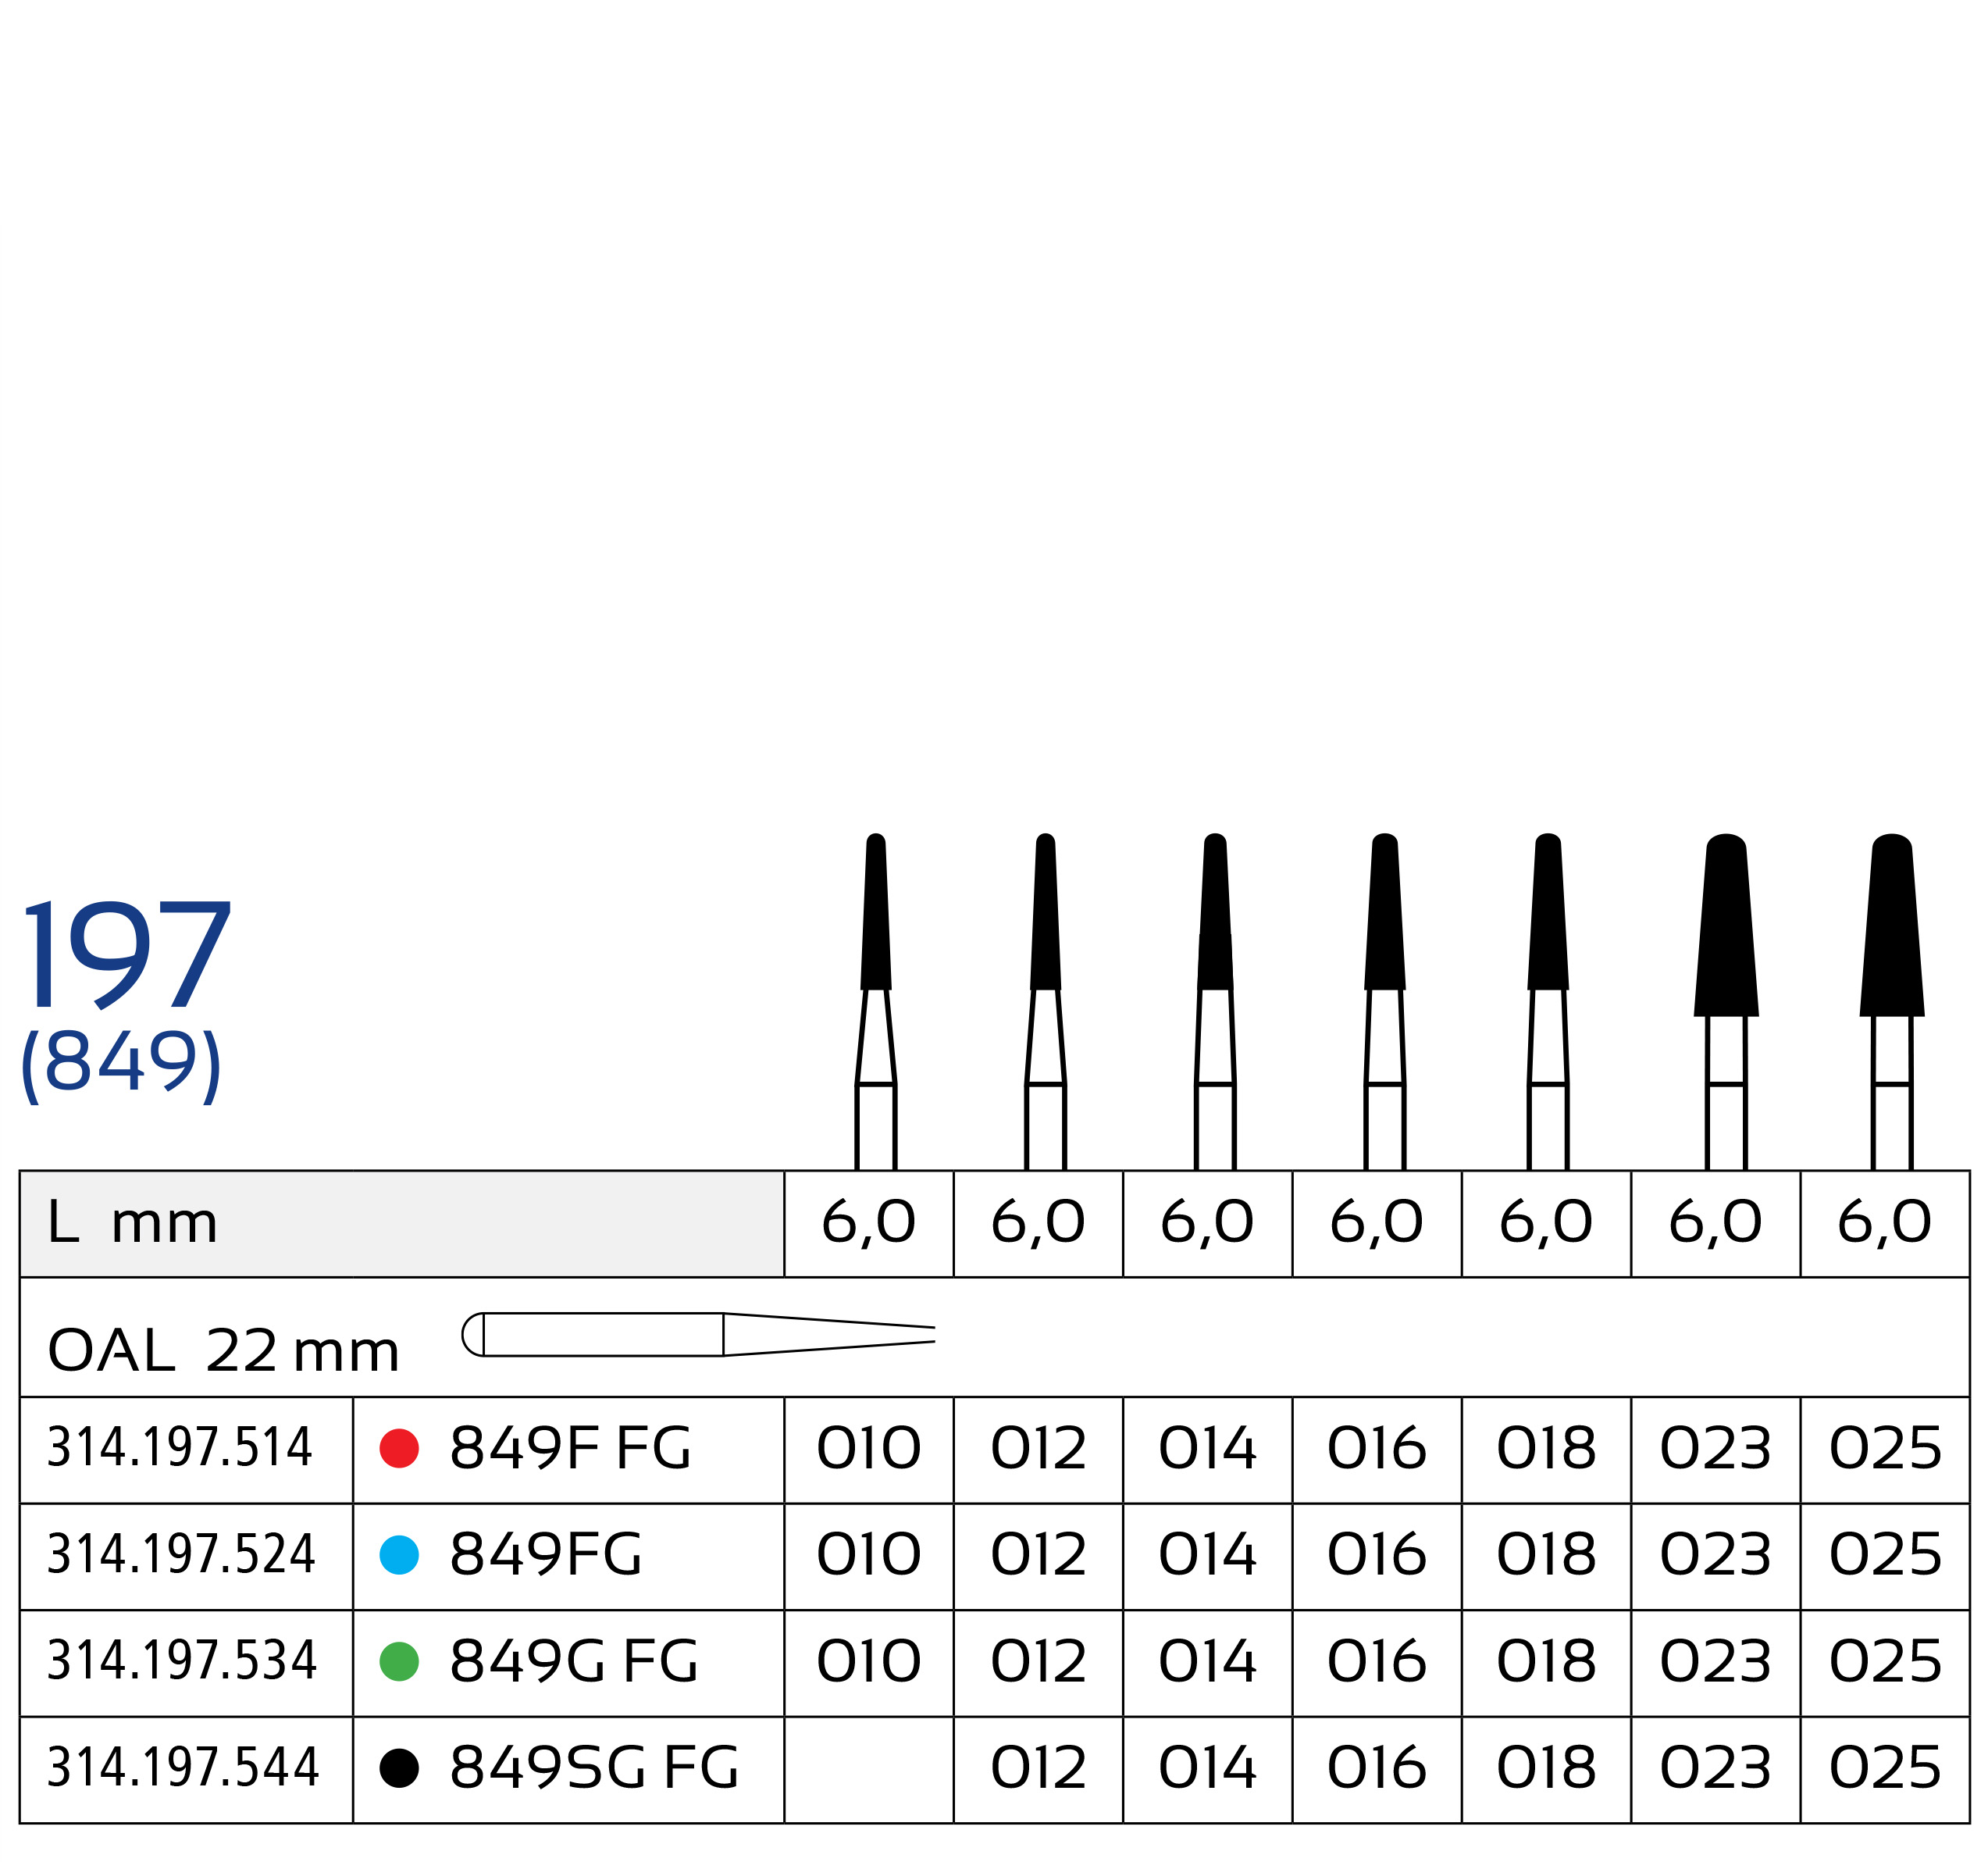The width and height of the screenshot is (1988, 1862).
Task: Click the large 197 heading
Action: [x=127, y=955]
